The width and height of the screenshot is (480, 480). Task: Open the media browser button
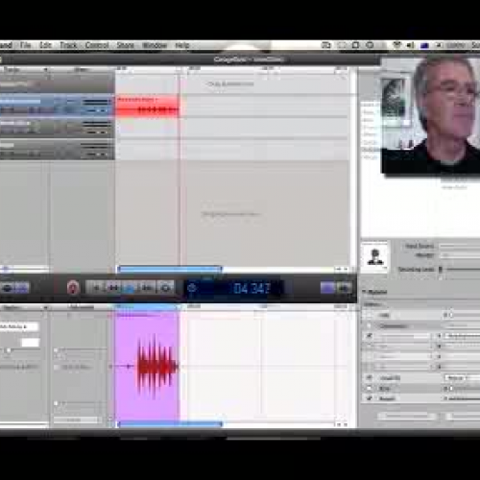[x=344, y=288]
